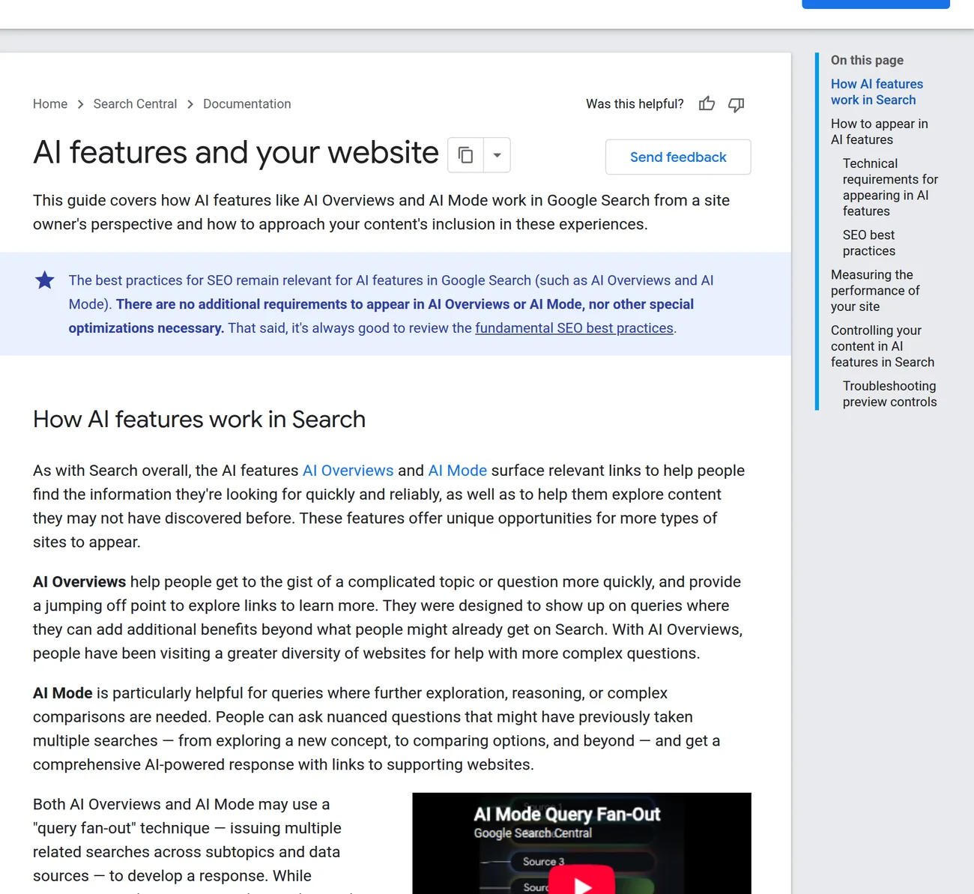
Task: Open Documentation breadcrumb link
Action: tap(247, 104)
